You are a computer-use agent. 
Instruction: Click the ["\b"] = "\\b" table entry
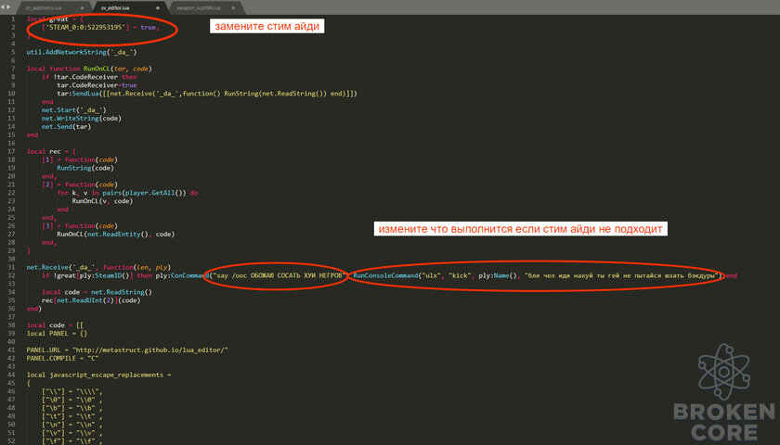[72, 408]
